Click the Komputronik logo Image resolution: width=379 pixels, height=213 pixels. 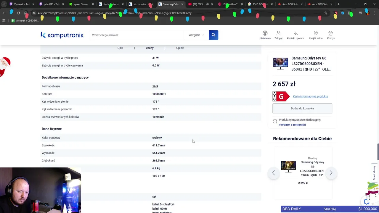[x=62, y=35]
